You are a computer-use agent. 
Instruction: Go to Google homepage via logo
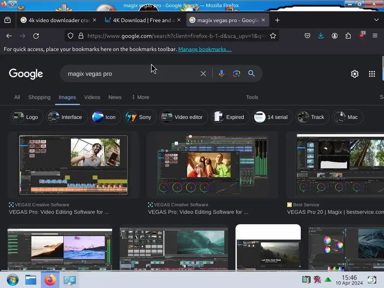coord(26,74)
